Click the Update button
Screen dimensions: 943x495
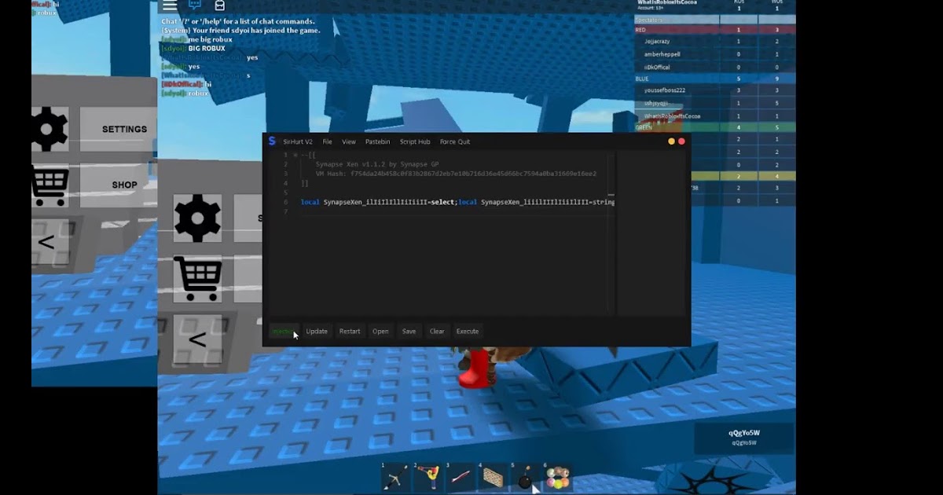click(x=317, y=332)
